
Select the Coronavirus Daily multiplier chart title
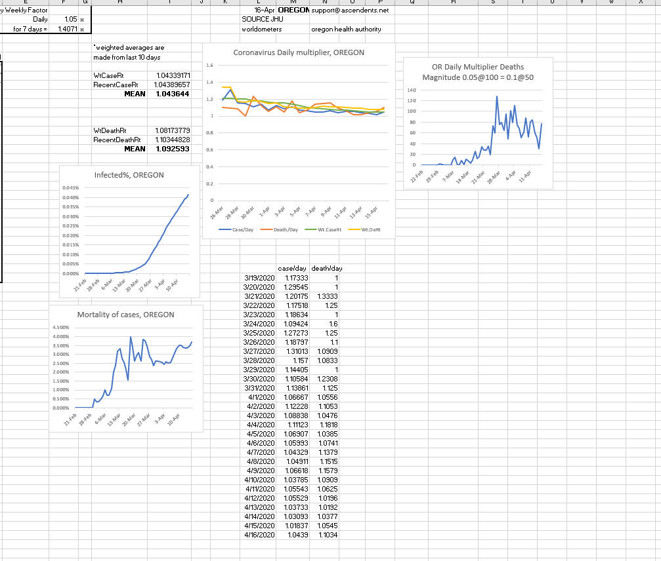coord(299,52)
